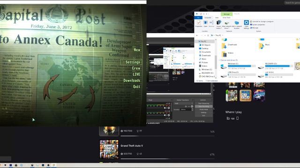The image size is (300, 168).
Task: Click the mobile device icon under Where I play
Action: click(x=238, y=118)
